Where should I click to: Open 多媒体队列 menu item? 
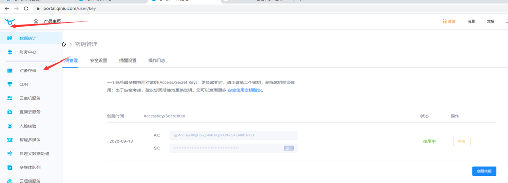31,167
